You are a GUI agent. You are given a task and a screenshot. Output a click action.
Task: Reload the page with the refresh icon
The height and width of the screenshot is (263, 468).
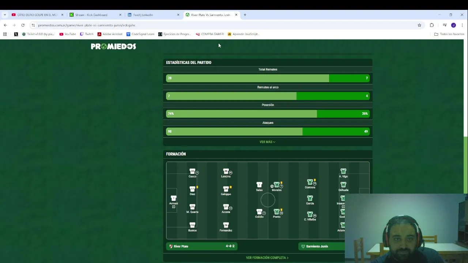point(23,25)
